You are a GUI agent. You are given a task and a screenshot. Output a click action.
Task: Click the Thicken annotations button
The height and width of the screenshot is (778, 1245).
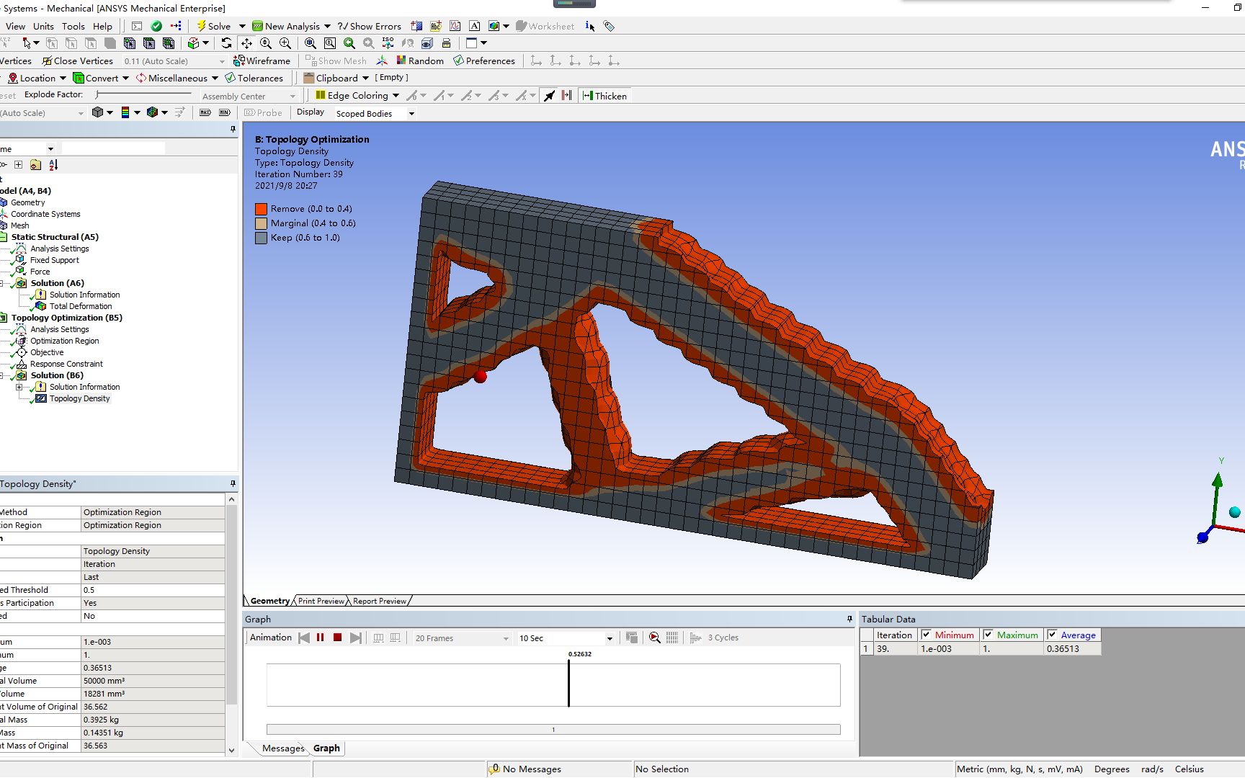coord(605,96)
